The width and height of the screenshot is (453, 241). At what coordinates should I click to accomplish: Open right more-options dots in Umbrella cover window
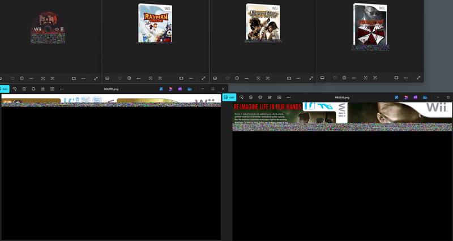405,78
